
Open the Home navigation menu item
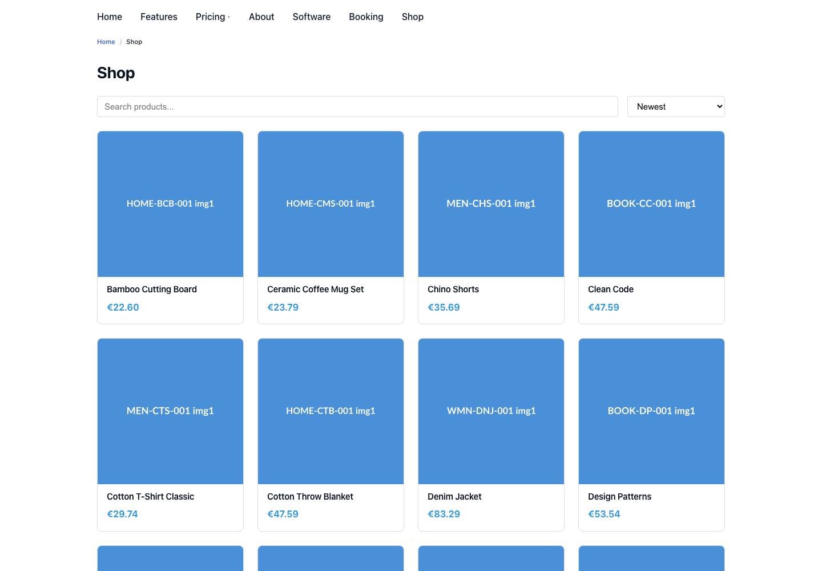(x=110, y=17)
